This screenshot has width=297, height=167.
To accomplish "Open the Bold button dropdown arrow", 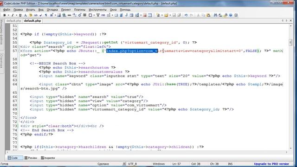I will [8, 15].
